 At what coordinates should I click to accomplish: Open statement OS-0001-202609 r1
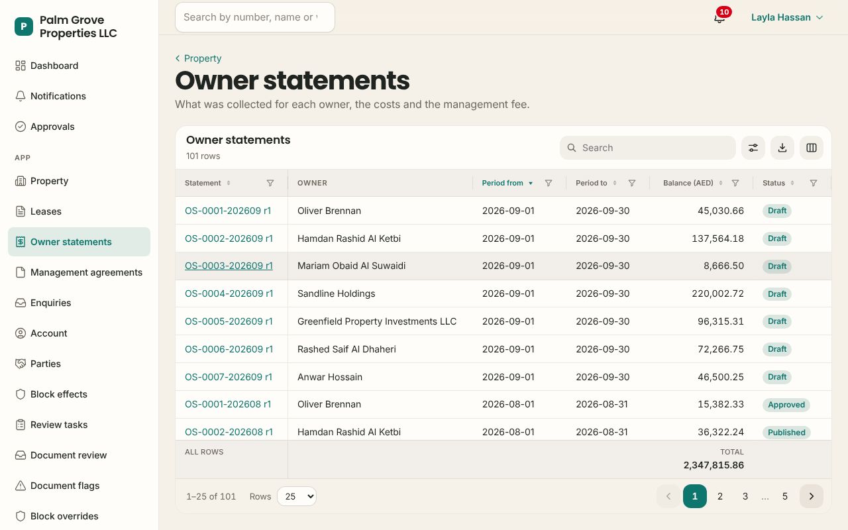coord(228,211)
